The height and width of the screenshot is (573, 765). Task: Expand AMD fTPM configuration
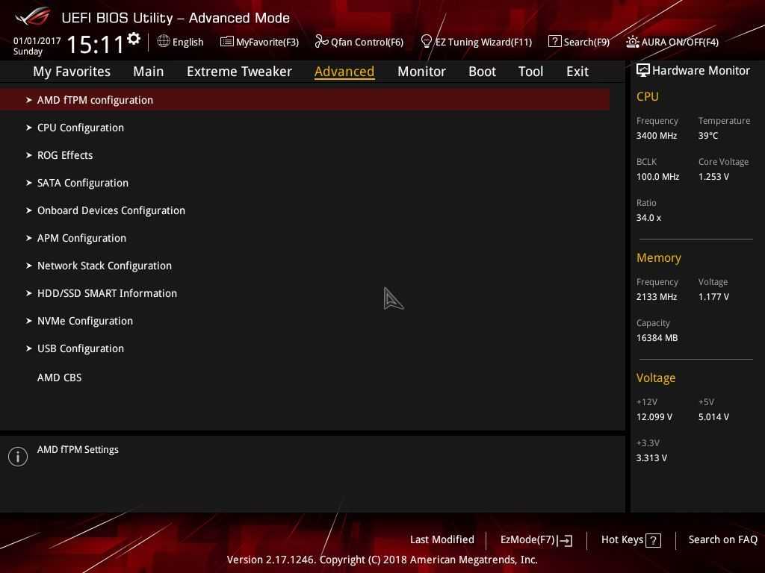(95, 100)
